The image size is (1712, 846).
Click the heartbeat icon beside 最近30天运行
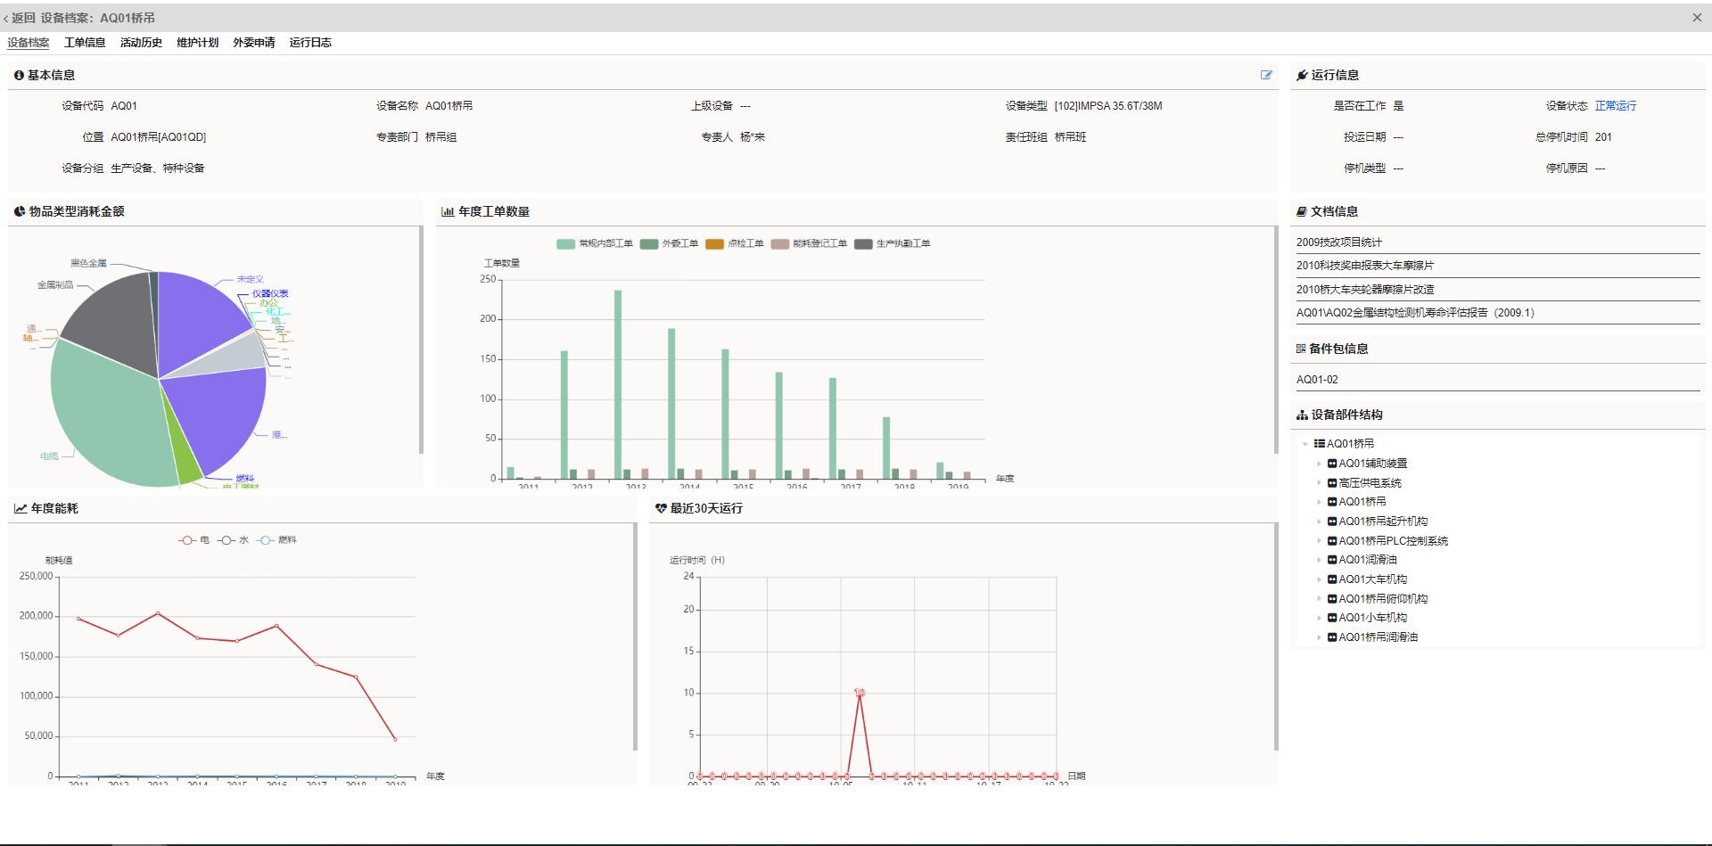click(x=661, y=508)
